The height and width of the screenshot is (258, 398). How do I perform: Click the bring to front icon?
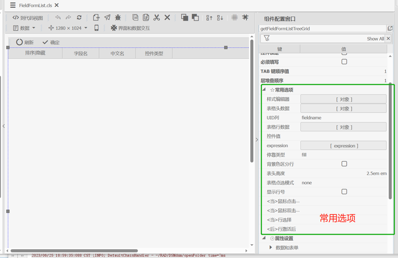[x=185, y=18]
